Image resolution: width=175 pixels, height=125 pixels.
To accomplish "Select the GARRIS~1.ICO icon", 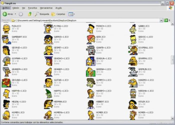I will pyautogui.click(x=48, y=40).
